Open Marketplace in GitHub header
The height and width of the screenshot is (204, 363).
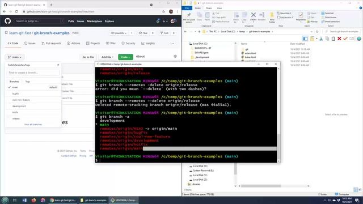pyautogui.click(x=94, y=21)
